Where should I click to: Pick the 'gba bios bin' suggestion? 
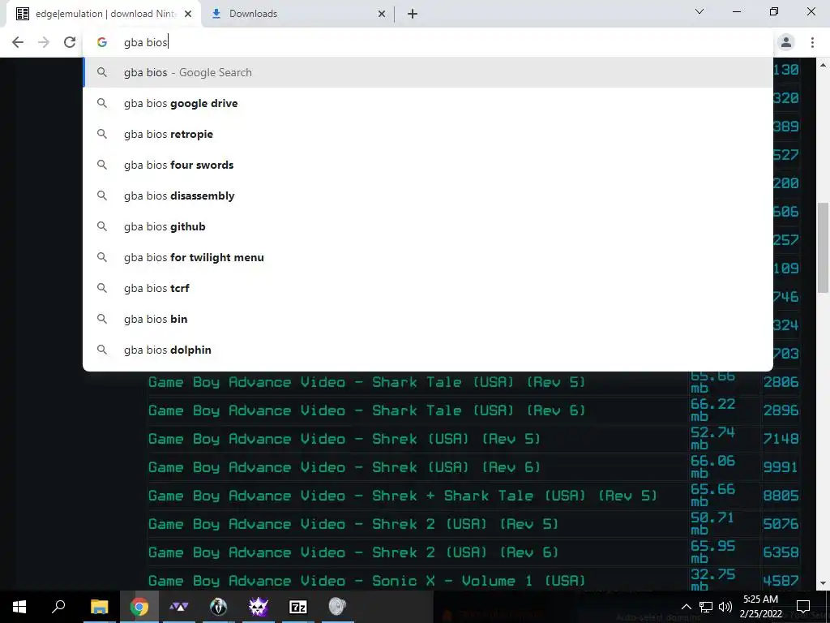pos(428,319)
